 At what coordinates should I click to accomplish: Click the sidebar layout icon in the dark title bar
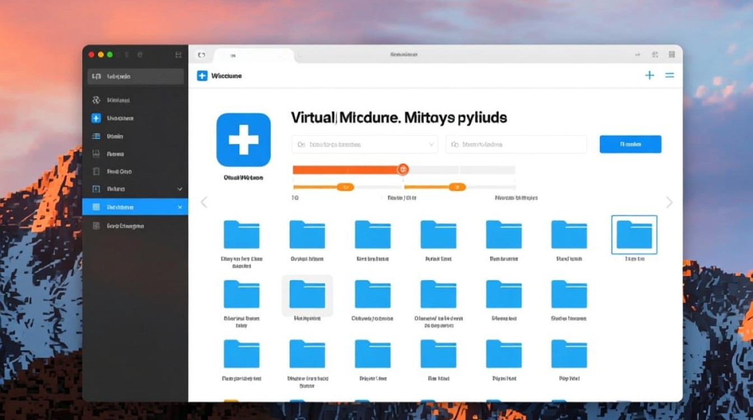(x=178, y=55)
